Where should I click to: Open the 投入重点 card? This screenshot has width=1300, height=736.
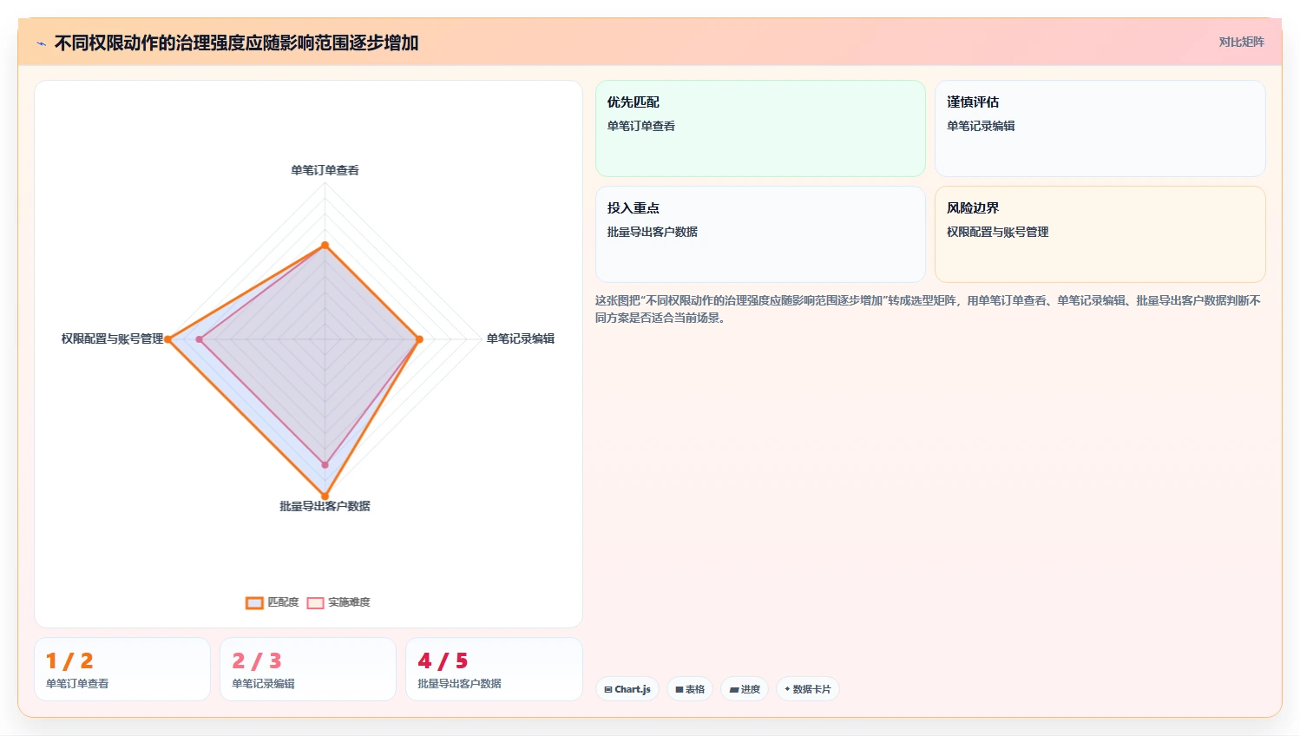point(760,234)
